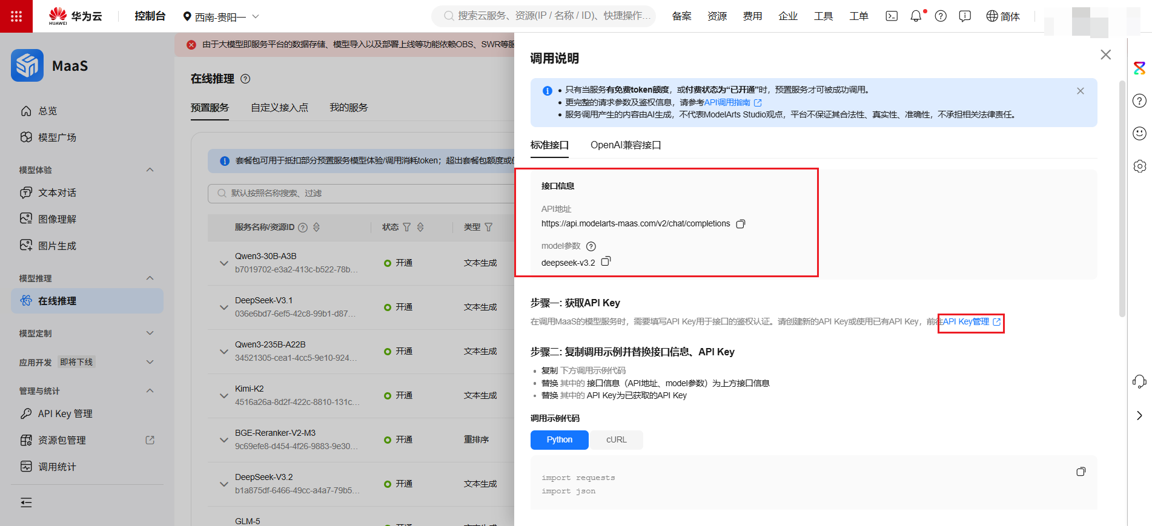This screenshot has height=526, width=1152.
Task: Sort the 状态 column
Action: tap(420, 227)
